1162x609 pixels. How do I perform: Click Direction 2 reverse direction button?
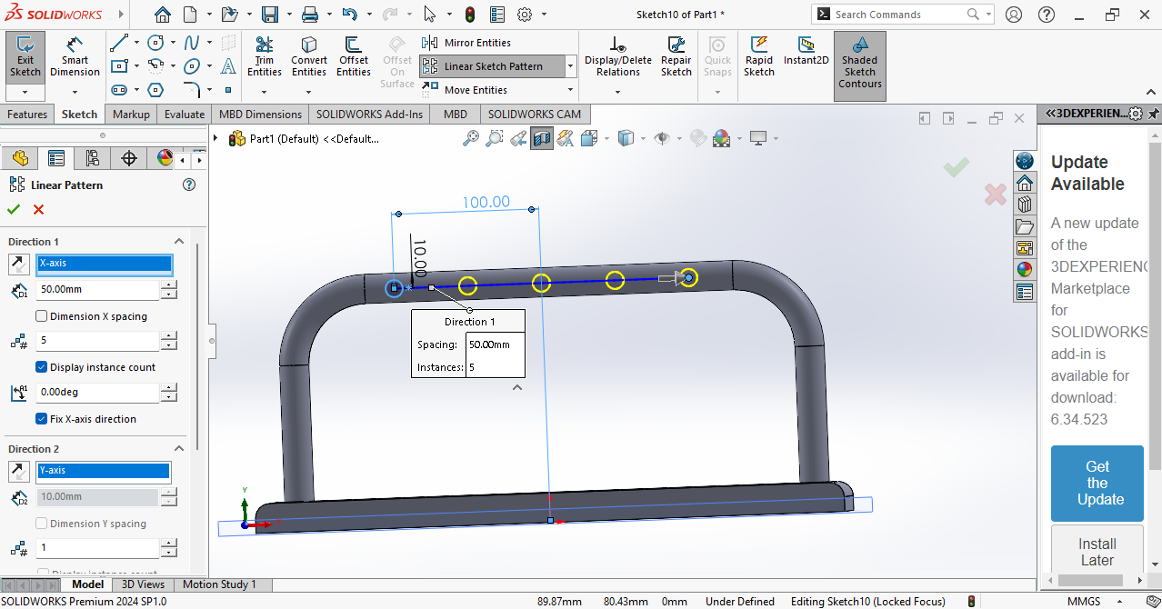[x=18, y=472]
